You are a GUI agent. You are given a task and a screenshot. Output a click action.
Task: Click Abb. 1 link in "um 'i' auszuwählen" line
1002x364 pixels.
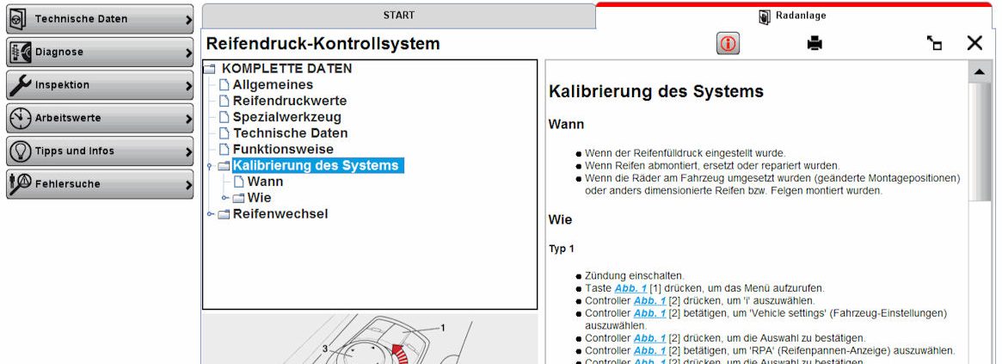coord(650,300)
